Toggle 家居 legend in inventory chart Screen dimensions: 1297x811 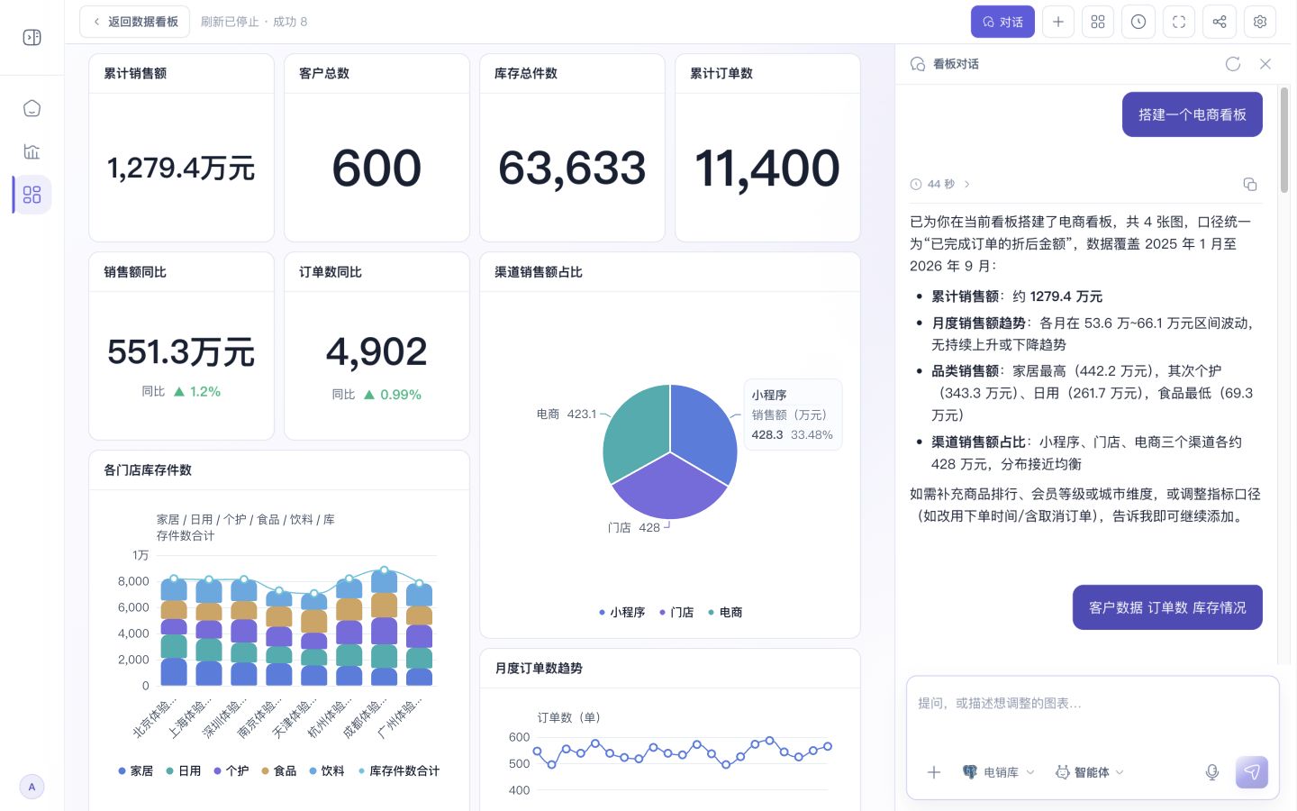(x=136, y=770)
